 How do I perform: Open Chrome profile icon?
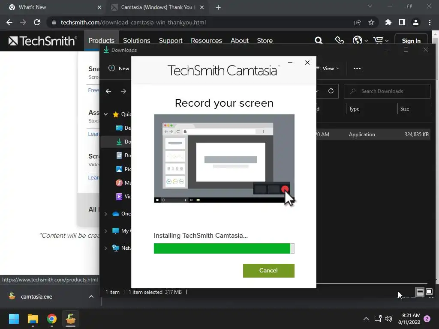pyautogui.click(x=416, y=22)
